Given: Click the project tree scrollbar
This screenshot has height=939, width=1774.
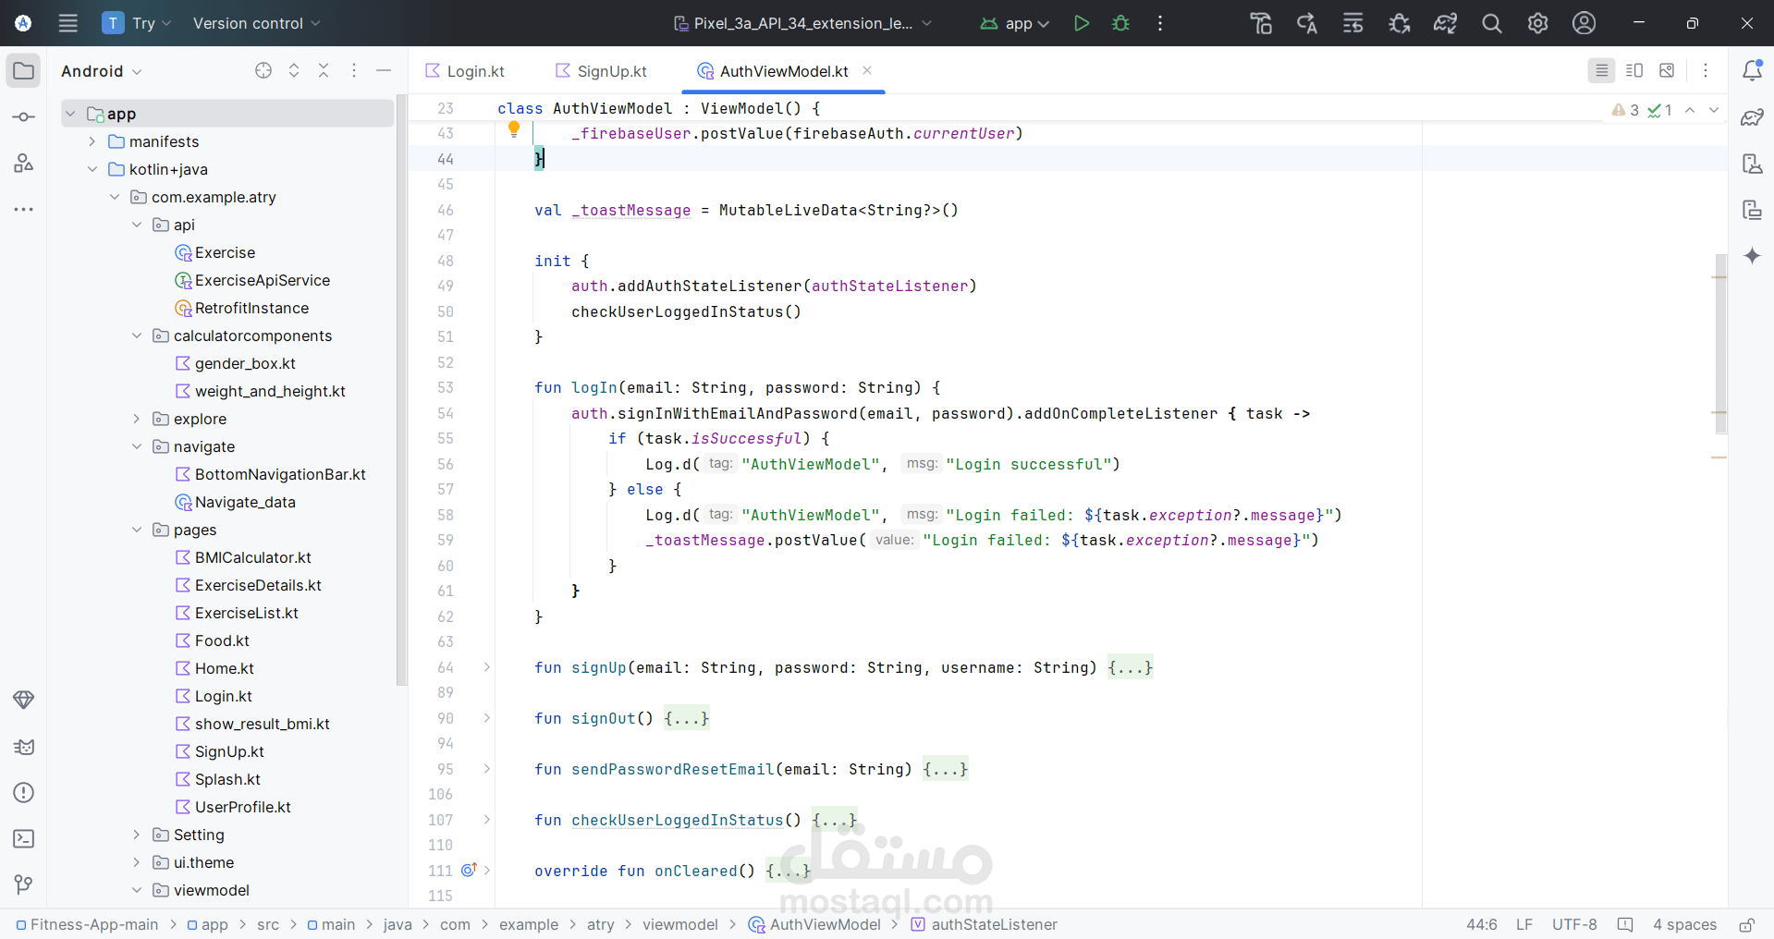Looking at the screenshot, I should (401, 388).
